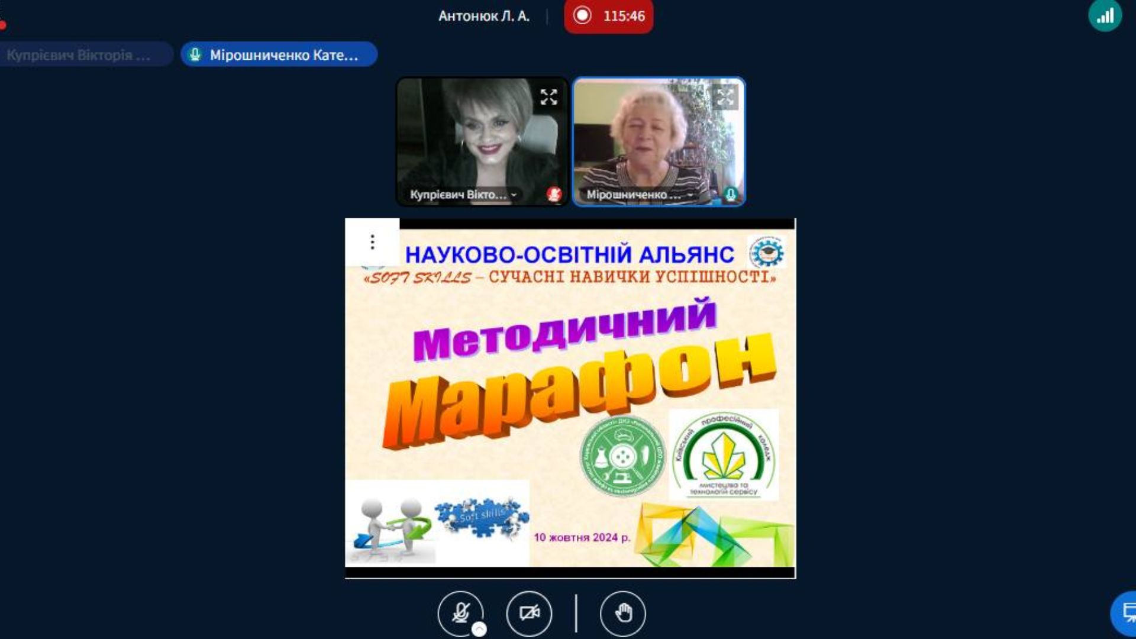Fullscreen Мірошниченко webcam video
This screenshot has height=639, width=1136.
point(725,97)
